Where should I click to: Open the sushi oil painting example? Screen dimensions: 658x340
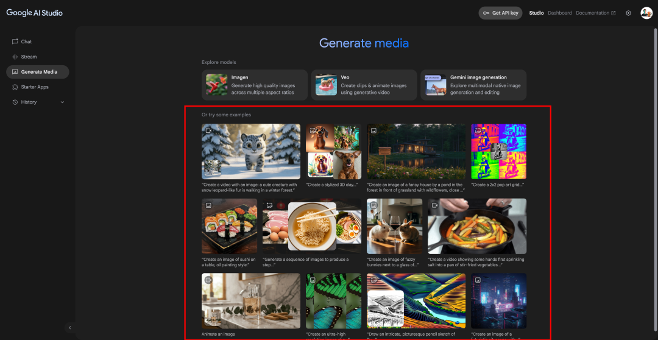[230, 226]
